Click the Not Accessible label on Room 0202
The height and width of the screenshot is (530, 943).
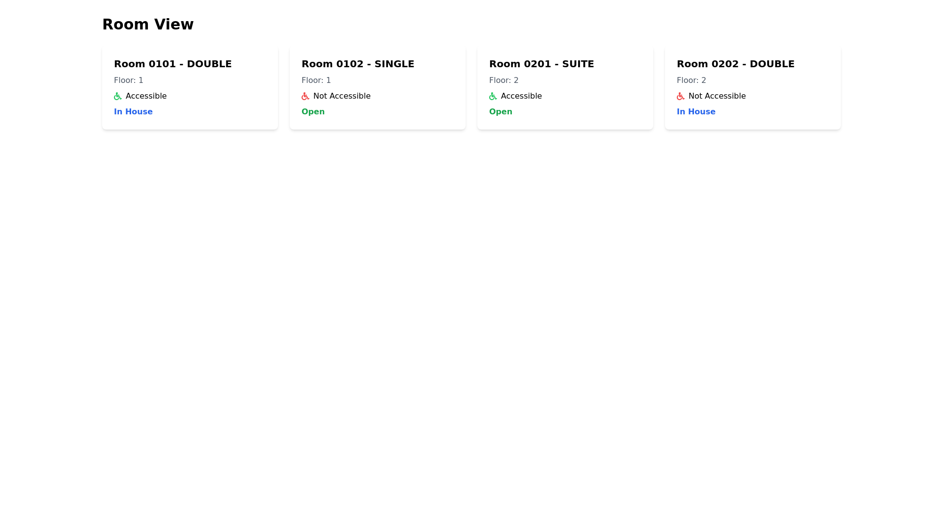pos(717,96)
